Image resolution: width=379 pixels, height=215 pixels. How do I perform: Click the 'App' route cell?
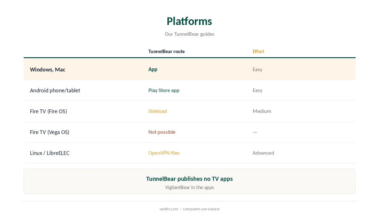coord(153,69)
